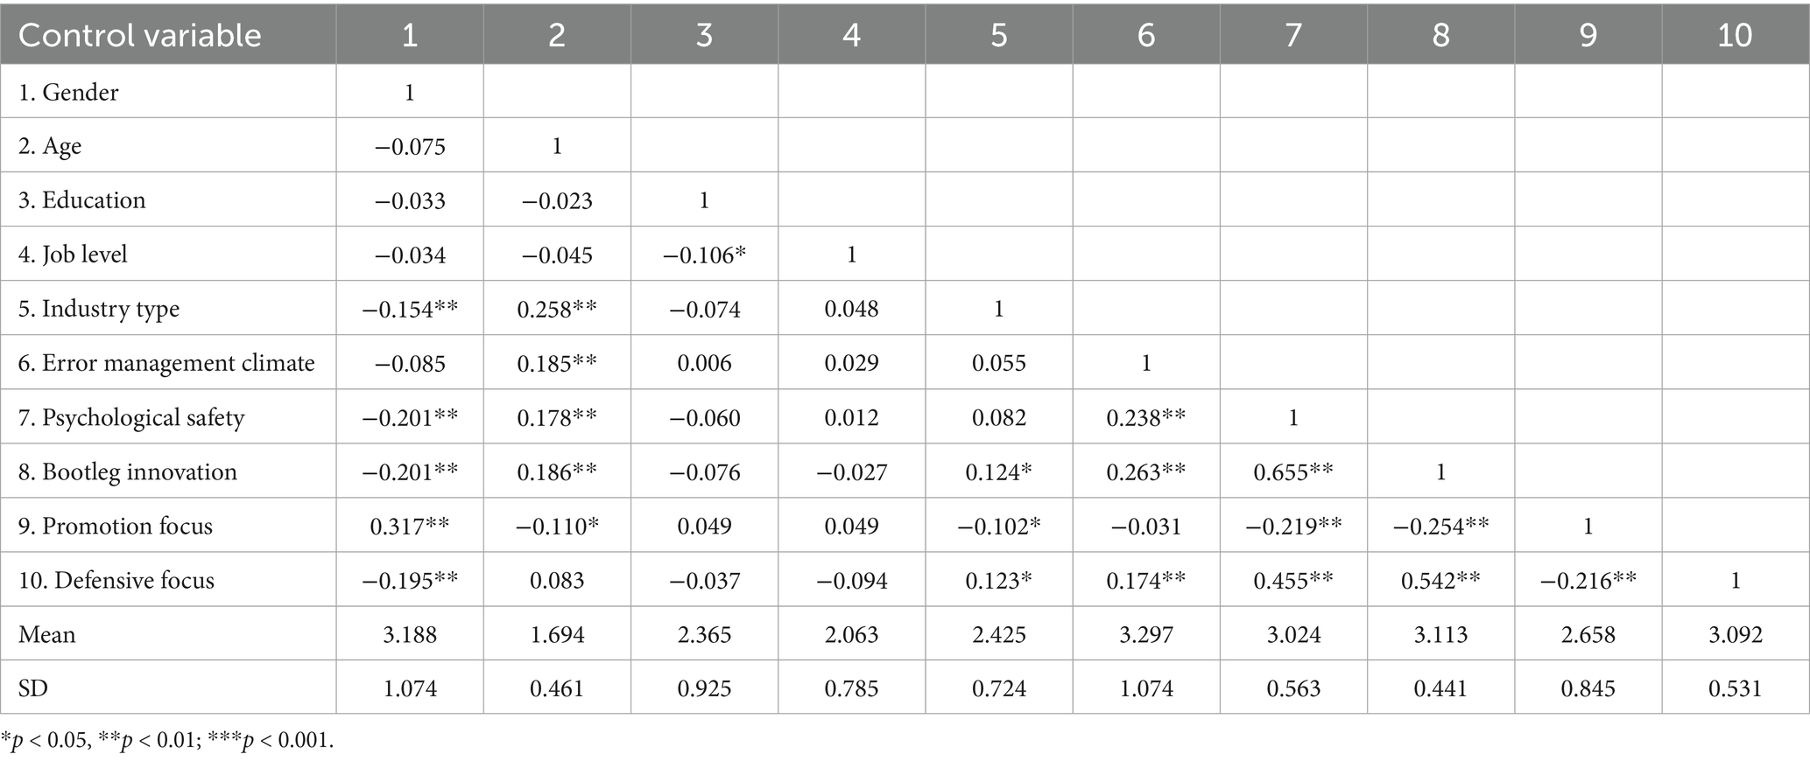
Task: Select the '8. Bootleg innovation' row label
Action: pyautogui.click(x=128, y=471)
